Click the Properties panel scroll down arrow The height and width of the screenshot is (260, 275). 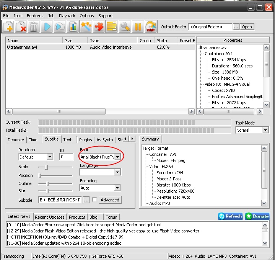(x=267, y=105)
